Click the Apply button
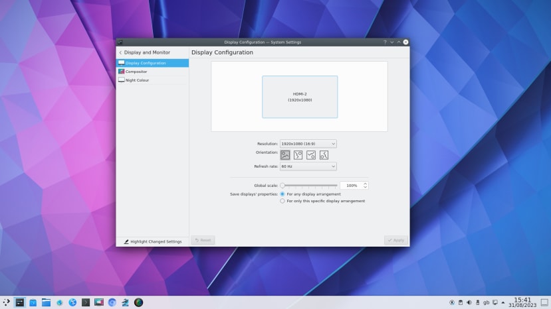Viewport: 551px width, 309px height. point(396,240)
